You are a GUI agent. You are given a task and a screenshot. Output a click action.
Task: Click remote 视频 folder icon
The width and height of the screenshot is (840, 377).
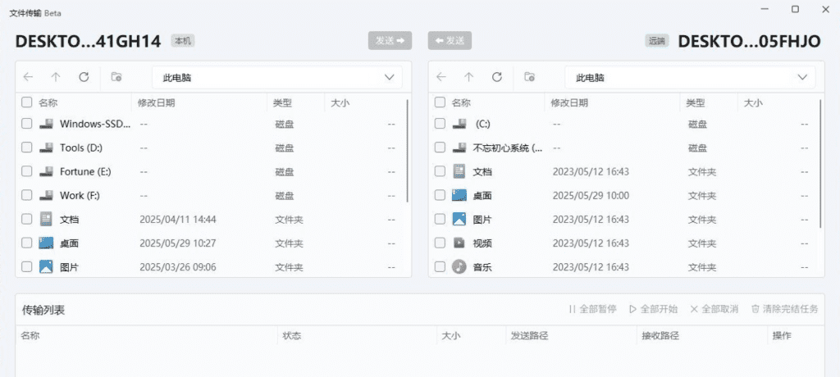(x=459, y=243)
